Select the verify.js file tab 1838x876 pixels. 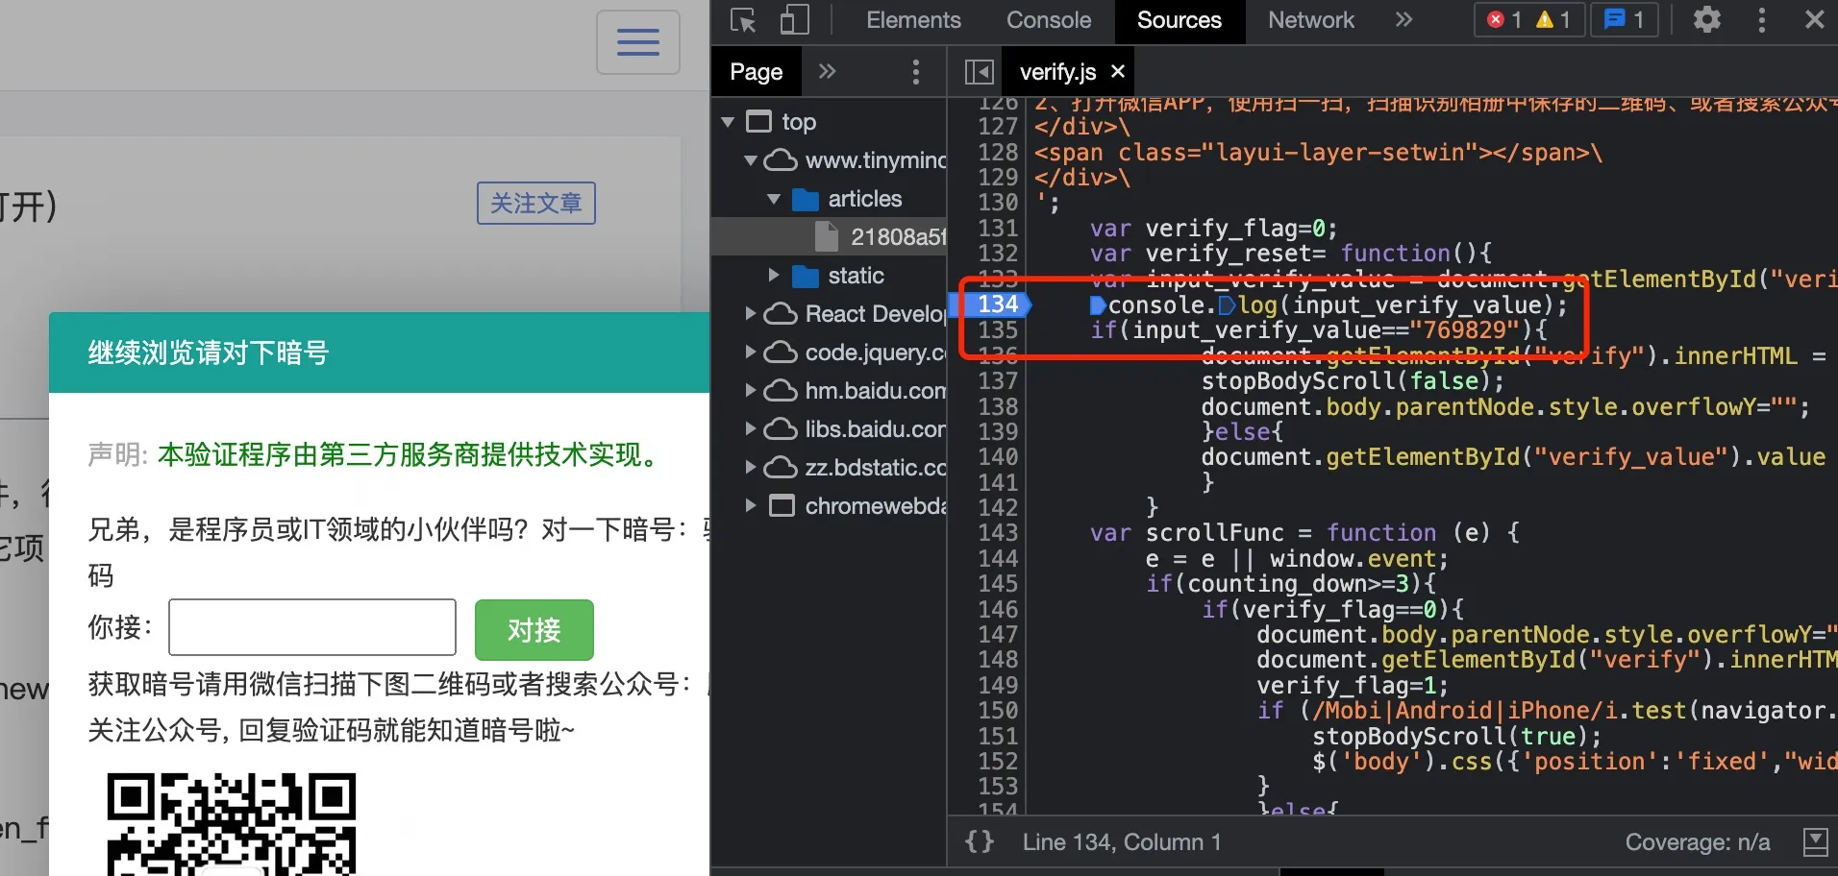1056,72
